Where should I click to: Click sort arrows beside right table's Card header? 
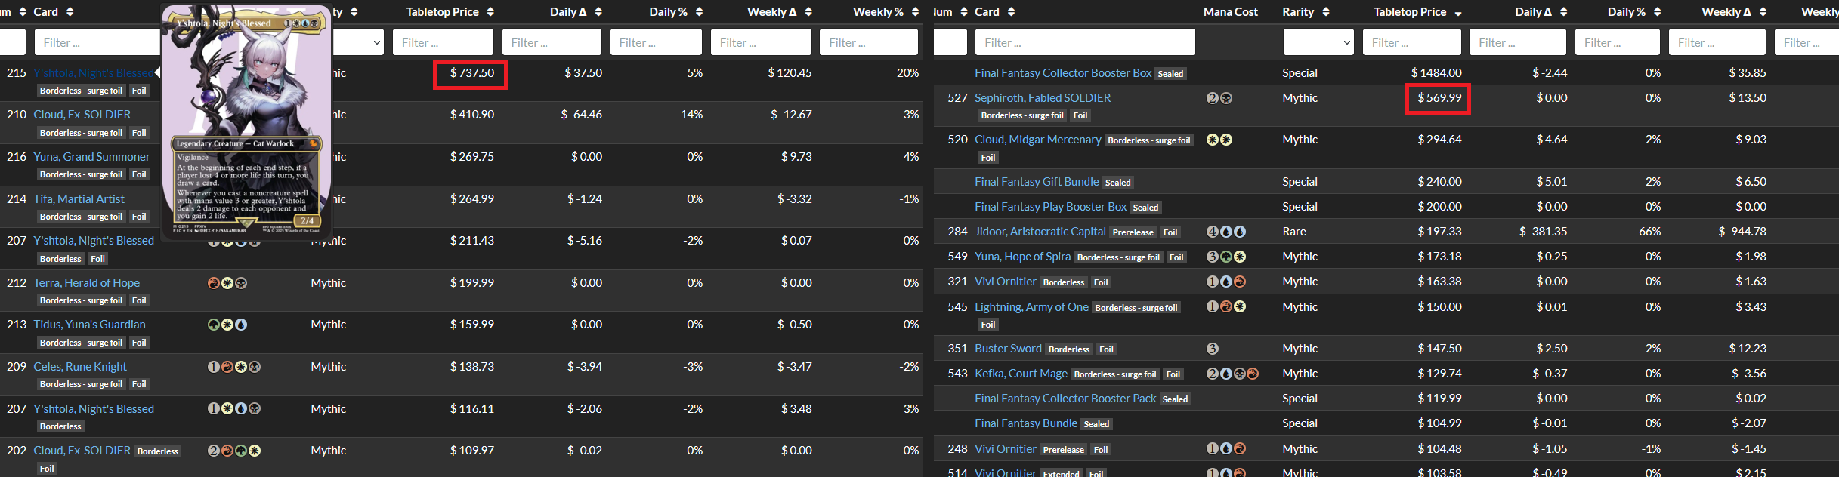coord(1011,12)
